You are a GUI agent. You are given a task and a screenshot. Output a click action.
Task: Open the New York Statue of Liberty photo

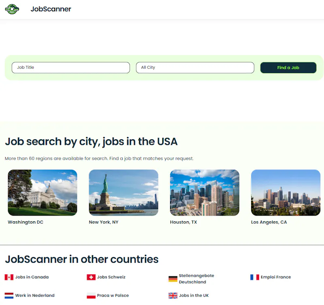coord(124,193)
